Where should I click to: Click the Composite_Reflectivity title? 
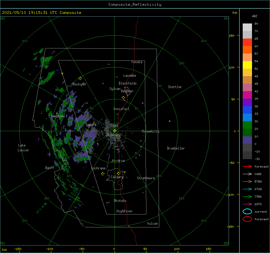click(135, 5)
